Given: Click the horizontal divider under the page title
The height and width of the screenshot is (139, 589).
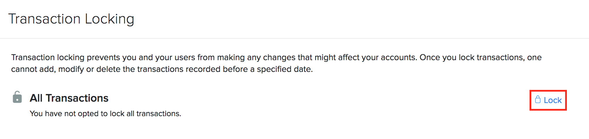Looking at the screenshot, I should (x=294, y=38).
